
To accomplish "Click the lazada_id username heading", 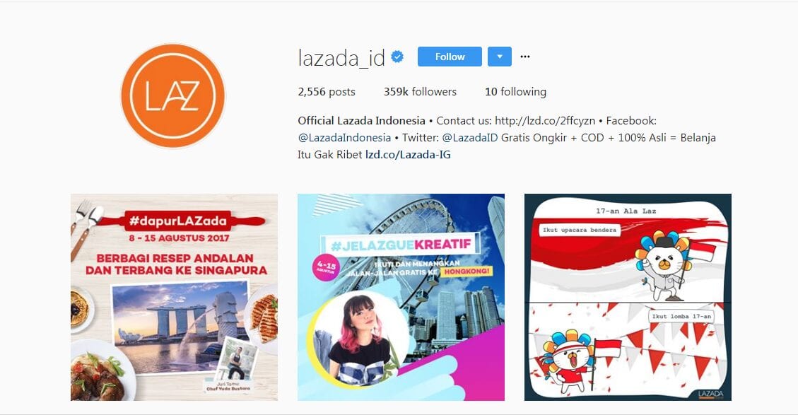I will [341, 57].
